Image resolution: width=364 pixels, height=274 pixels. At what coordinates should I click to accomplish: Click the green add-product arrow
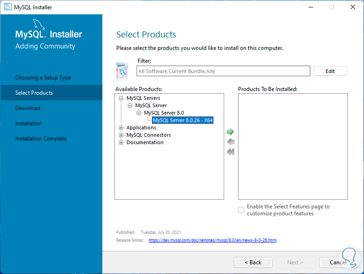[230, 132]
